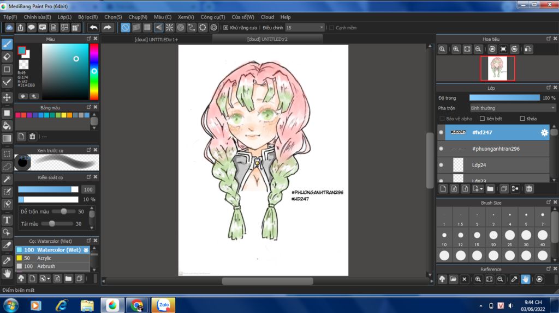Image resolution: width=559 pixels, height=313 pixels.
Task: Open the Điều chỉnh correction dropdown
Action: click(305, 27)
